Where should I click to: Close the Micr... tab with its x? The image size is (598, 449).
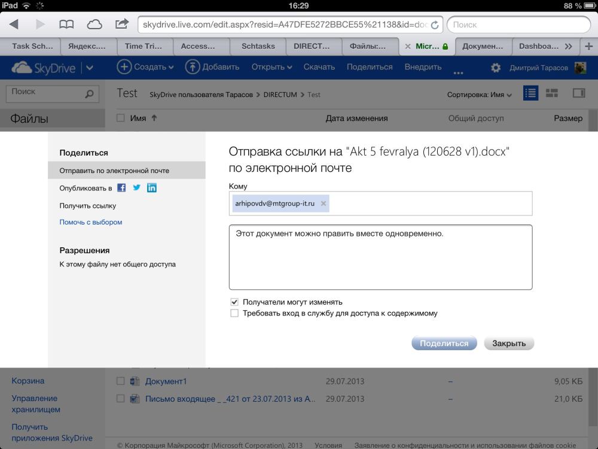click(x=408, y=46)
